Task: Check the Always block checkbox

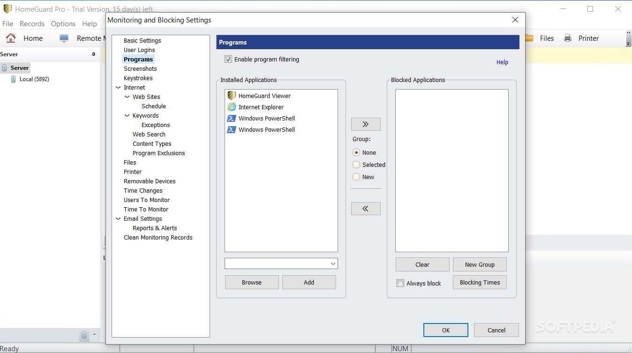Action: 400,283
